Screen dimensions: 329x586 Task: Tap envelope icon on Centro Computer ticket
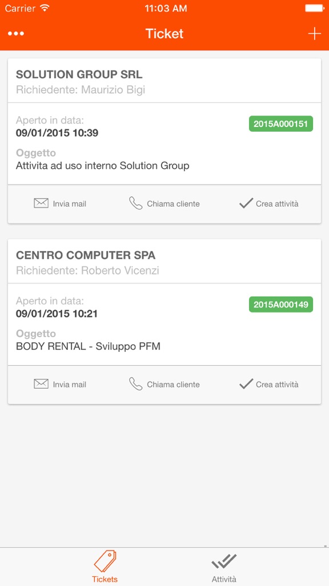click(x=41, y=384)
